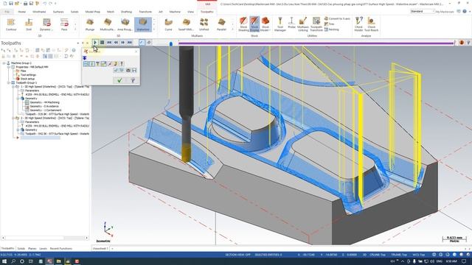Select the Curve multiaxis toolpath icon

[x=169, y=24]
